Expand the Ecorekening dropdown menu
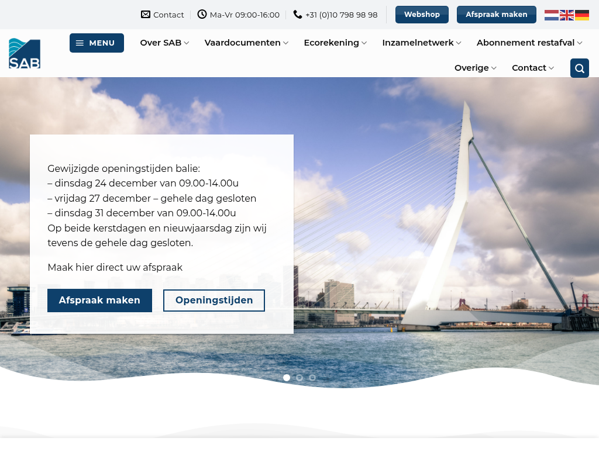This screenshot has height=449, width=599. click(x=335, y=43)
